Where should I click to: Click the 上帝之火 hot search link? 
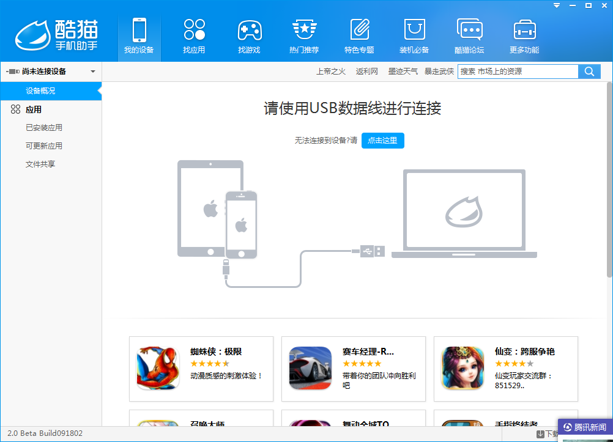(331, 72)
